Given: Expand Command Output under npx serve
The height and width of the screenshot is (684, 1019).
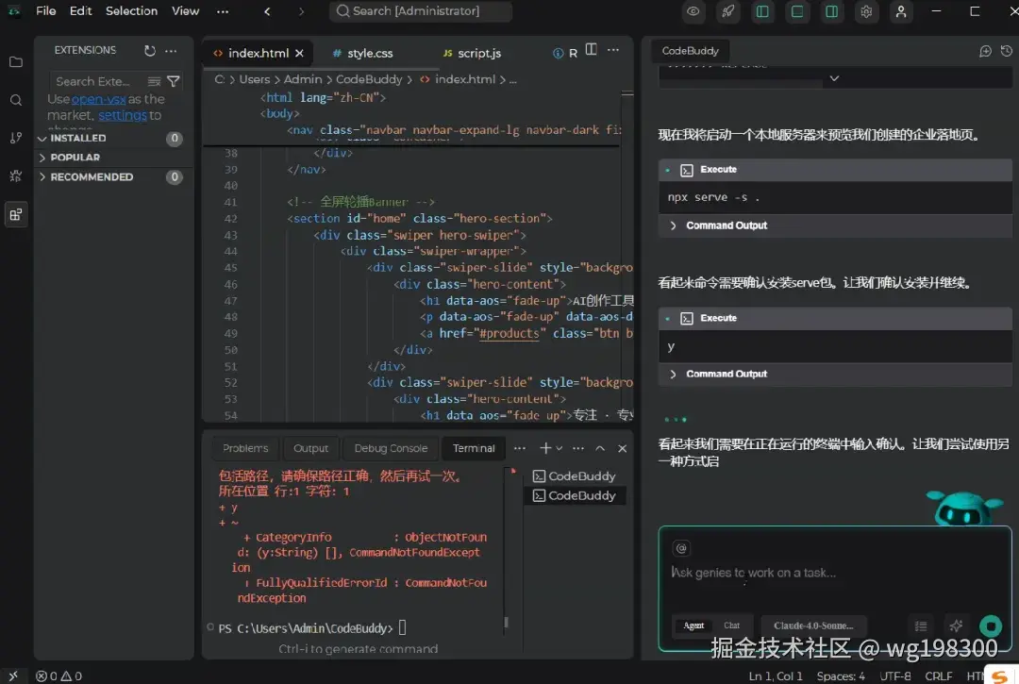Looking at the screenshot, I should pyautogui.click(x=726, y=225).
